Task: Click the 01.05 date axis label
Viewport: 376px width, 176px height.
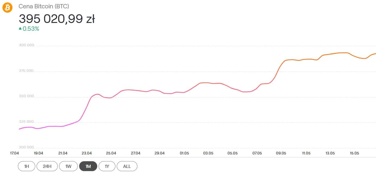Action: point(184,153)
